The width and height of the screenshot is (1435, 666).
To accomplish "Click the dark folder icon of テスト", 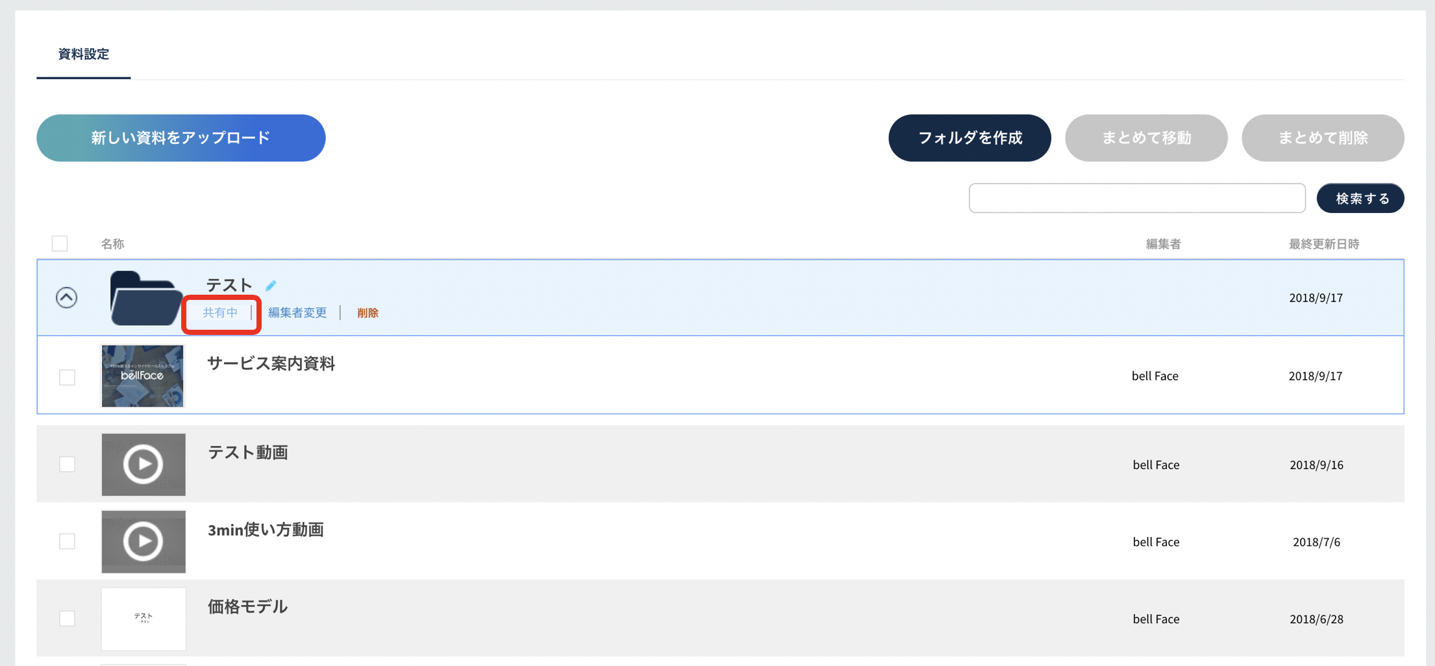I will 146,298.
